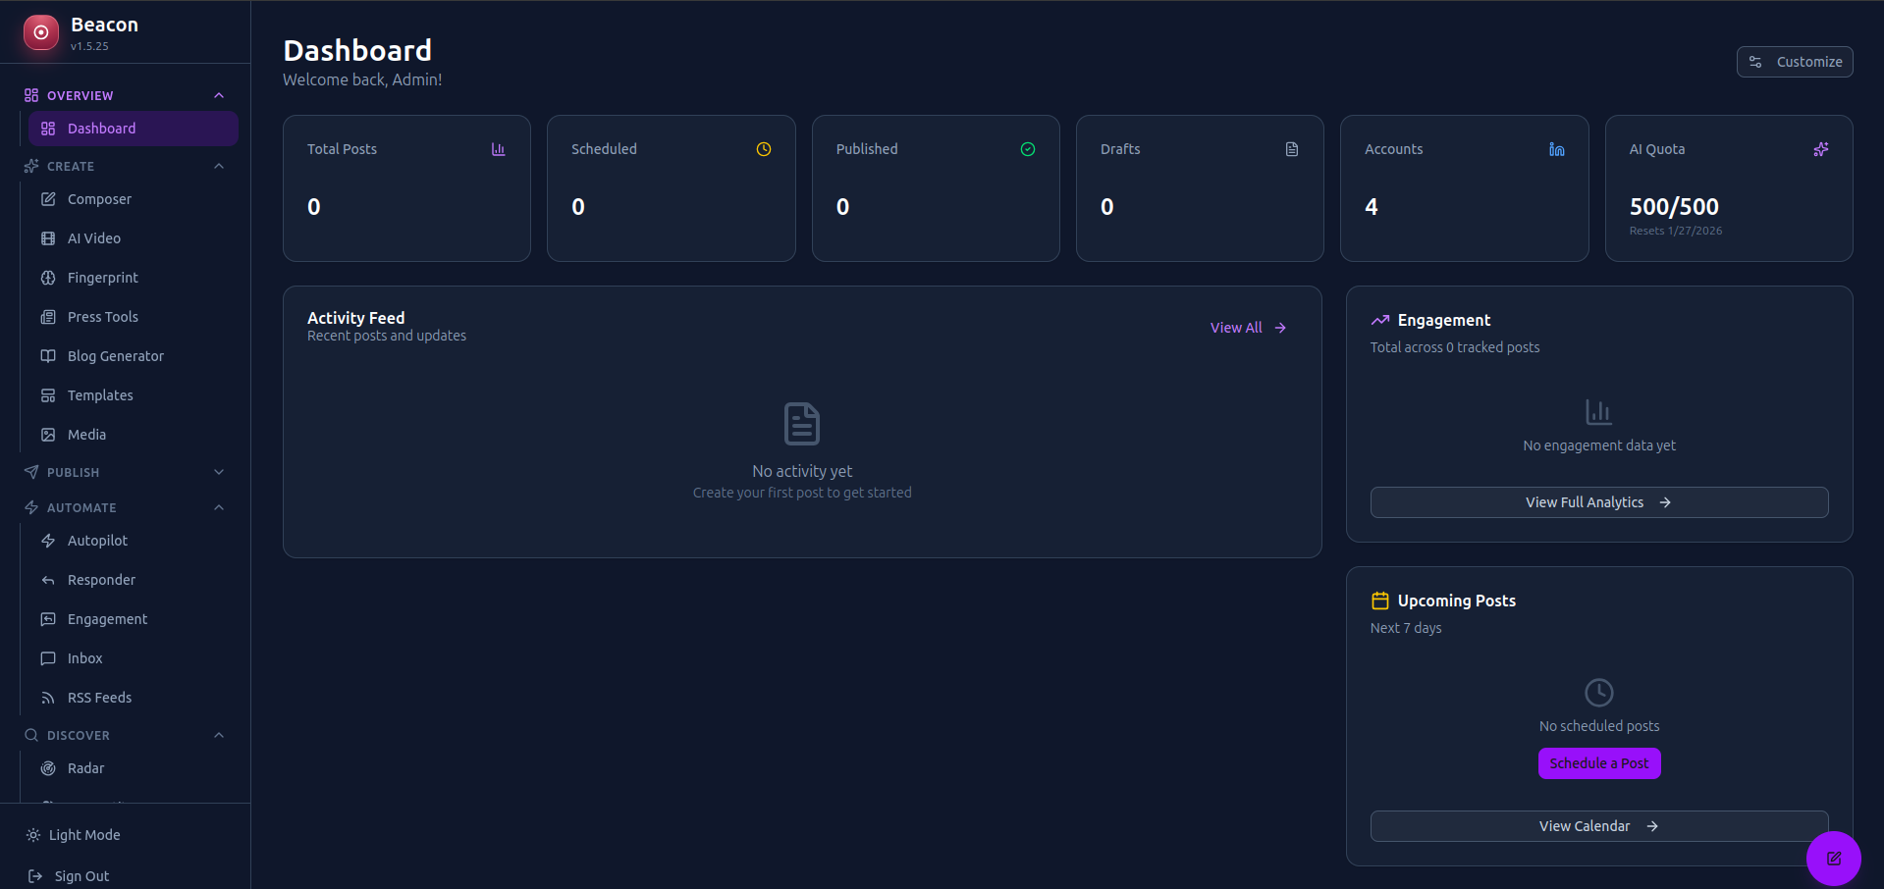Select the Dashboard menu item
This screenshot has width=1884, height=889.
[100, 128]
